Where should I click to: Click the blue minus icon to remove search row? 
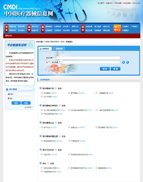pyautogui.click(x=128, y=62)
